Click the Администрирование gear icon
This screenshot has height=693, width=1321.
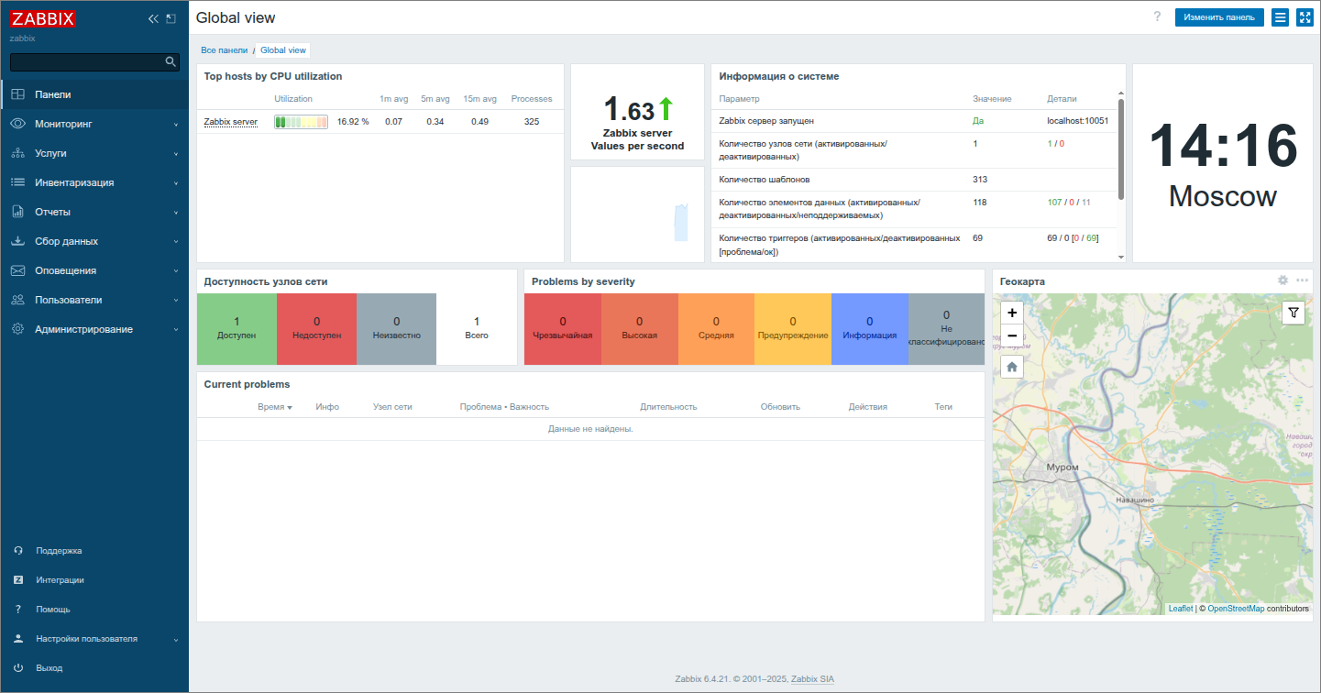tap(17, 329)
